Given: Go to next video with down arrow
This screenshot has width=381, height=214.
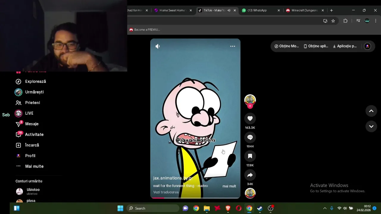Looking at the screenshot, I should click(371, 126).
